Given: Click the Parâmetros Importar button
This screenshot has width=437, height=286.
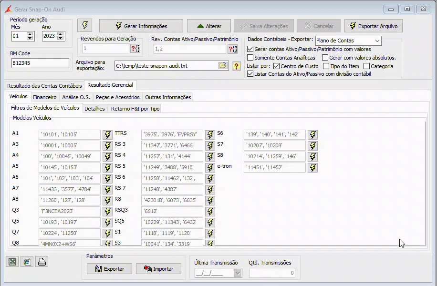Looking at the screenshot, I should tap(158, 269).
